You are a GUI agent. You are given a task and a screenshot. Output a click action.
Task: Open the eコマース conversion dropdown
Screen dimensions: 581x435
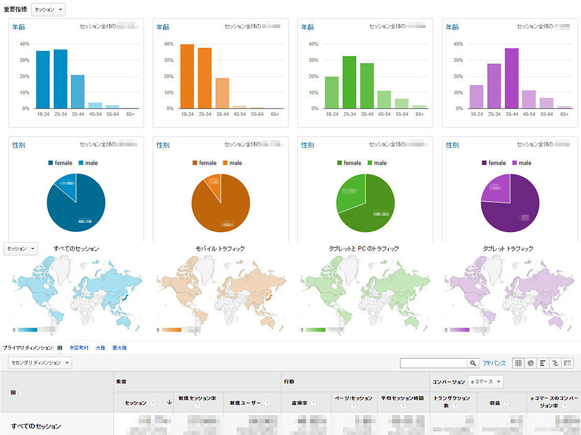click(486, 382)
